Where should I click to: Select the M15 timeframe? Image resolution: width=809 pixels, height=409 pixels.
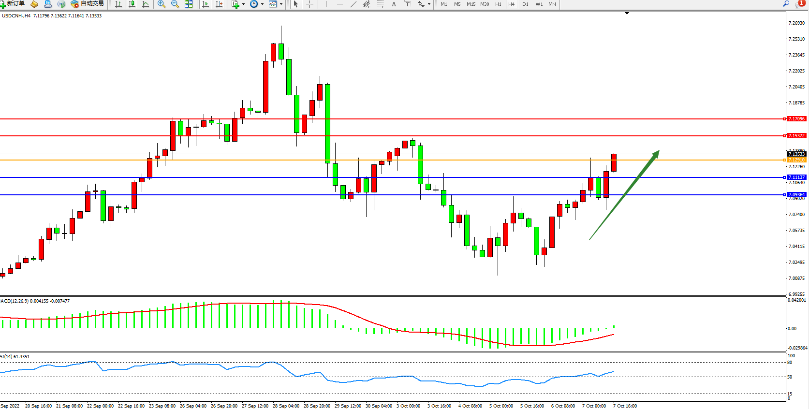(x=471, y=4)
